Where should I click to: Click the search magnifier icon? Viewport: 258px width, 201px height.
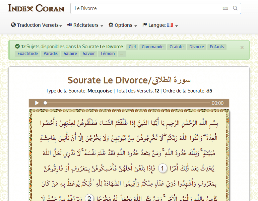click(x=235, y=8)
